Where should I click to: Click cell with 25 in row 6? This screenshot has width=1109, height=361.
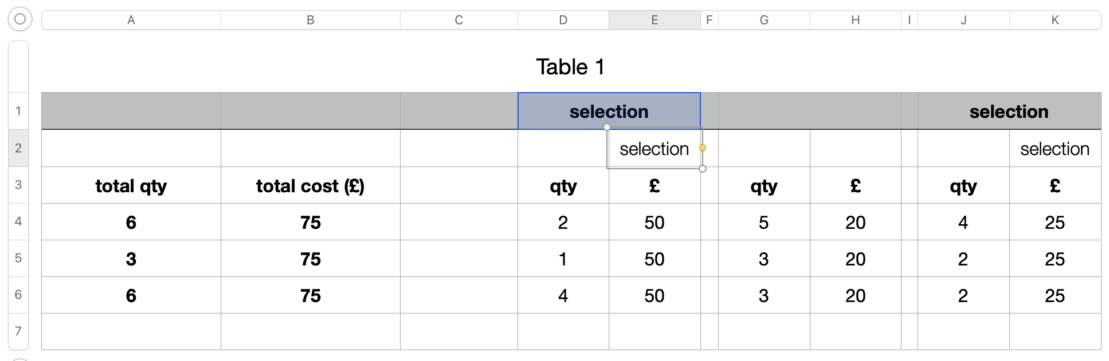1055,296
